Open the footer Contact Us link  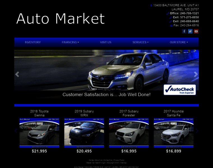108,160
